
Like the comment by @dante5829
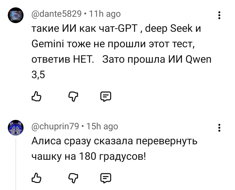point(36,97)
